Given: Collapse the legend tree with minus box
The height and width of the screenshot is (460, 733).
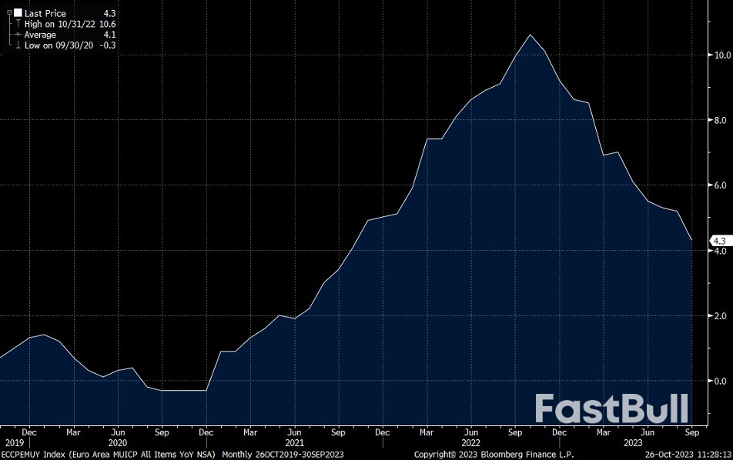Looking at the screenshot, I should pyautogui.click(x=9, y=13).
